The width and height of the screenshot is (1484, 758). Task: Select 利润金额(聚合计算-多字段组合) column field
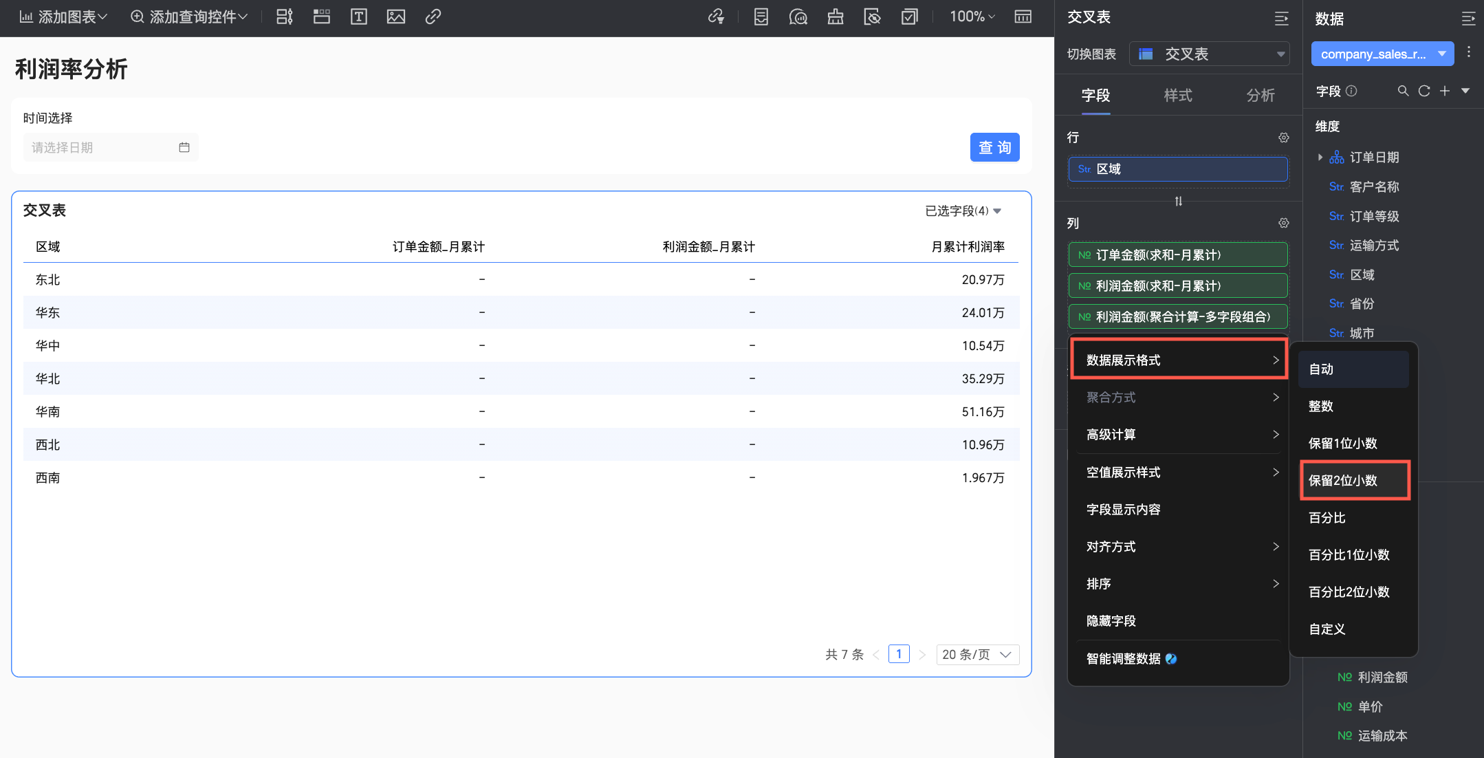pyautogui.click(x=1178, y=316)
